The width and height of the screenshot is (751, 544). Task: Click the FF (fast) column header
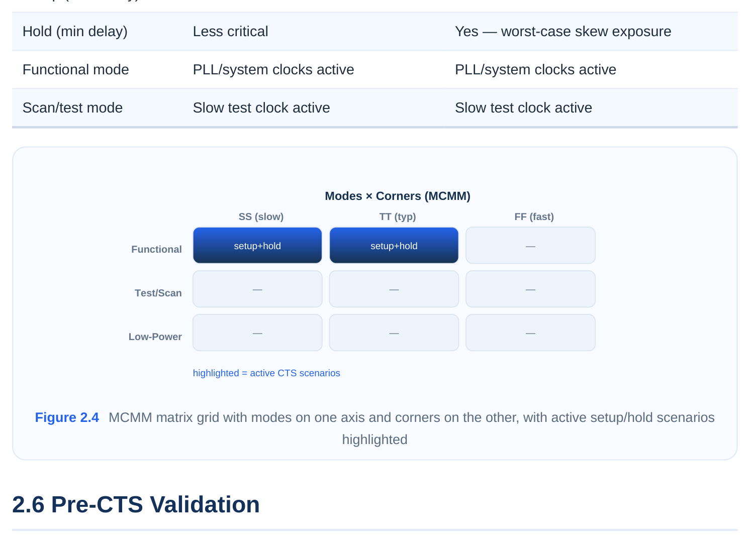point(534,217)
